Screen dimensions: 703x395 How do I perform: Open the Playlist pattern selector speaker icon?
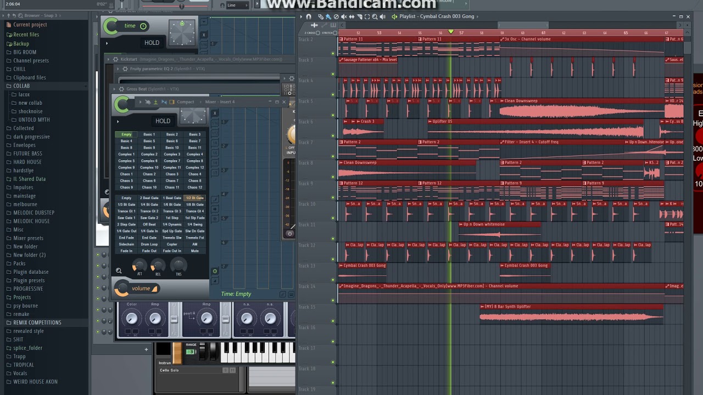click(394, 16)
